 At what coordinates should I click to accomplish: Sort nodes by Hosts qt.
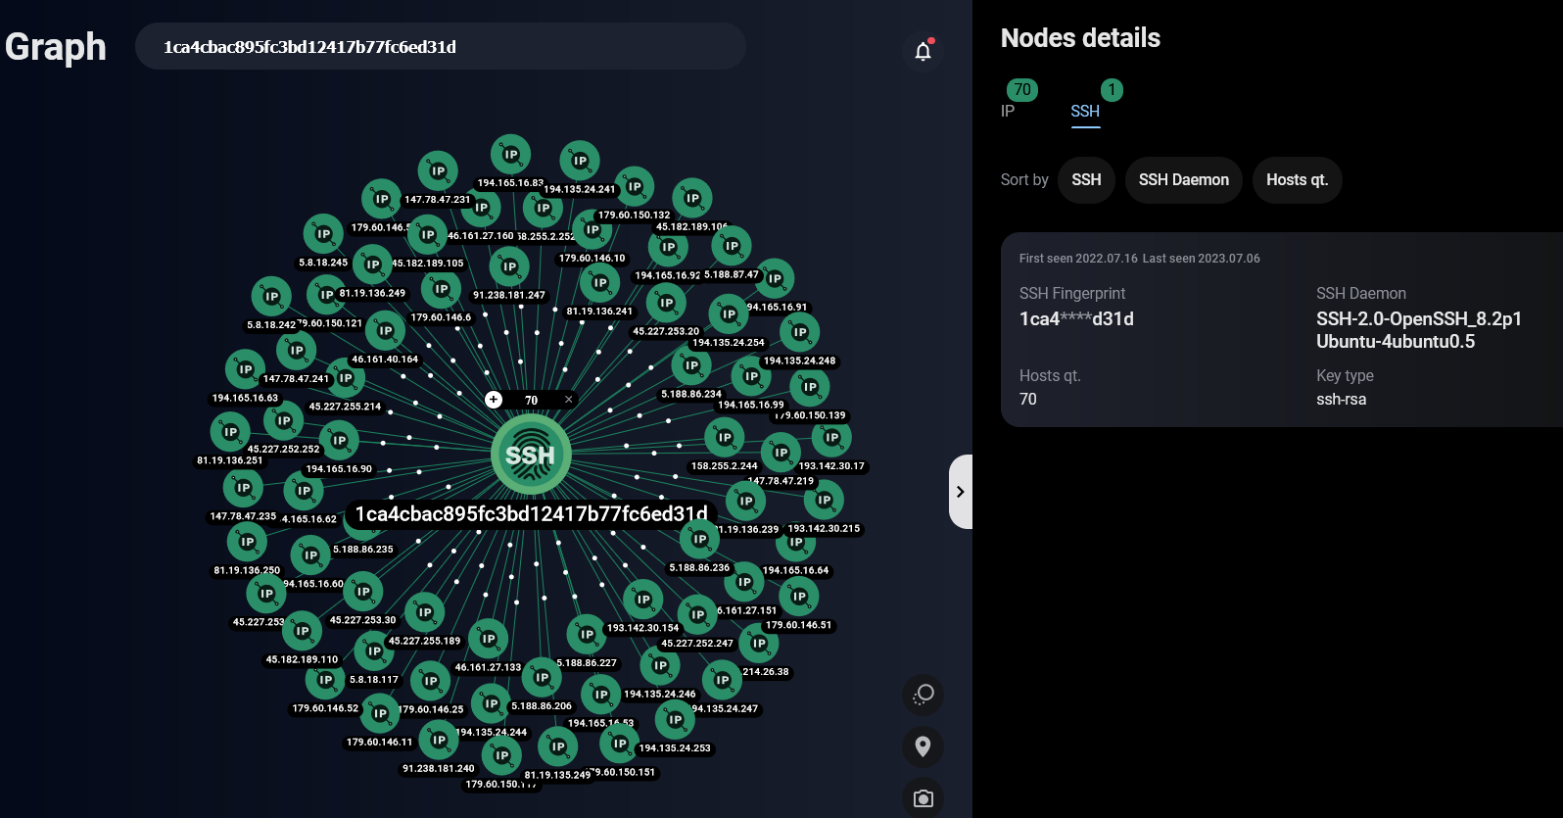tap(1297, 180)
